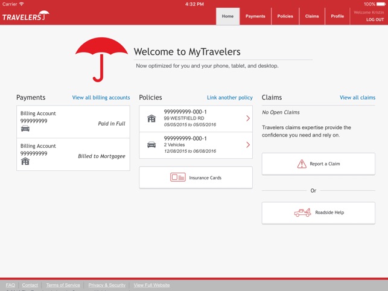Click the 2 Vehicles text
Image resolution: width=388 pixels, height=291 pixels.
click(x=174, y=145)
